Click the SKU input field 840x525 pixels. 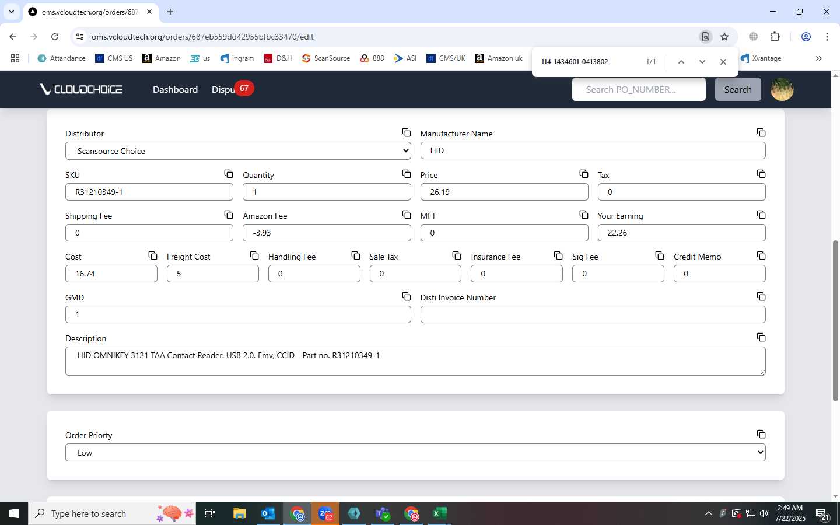[x=149, y=192]
